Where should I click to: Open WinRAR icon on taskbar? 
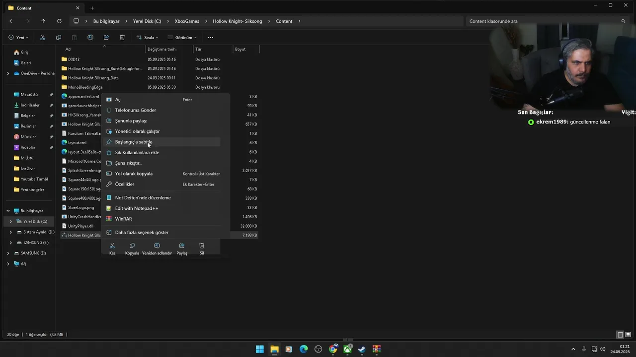tap(377, 349)
